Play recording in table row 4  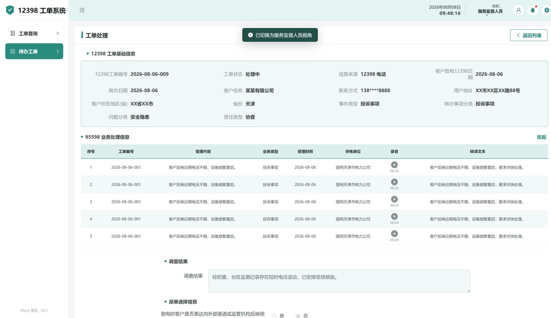394,216
